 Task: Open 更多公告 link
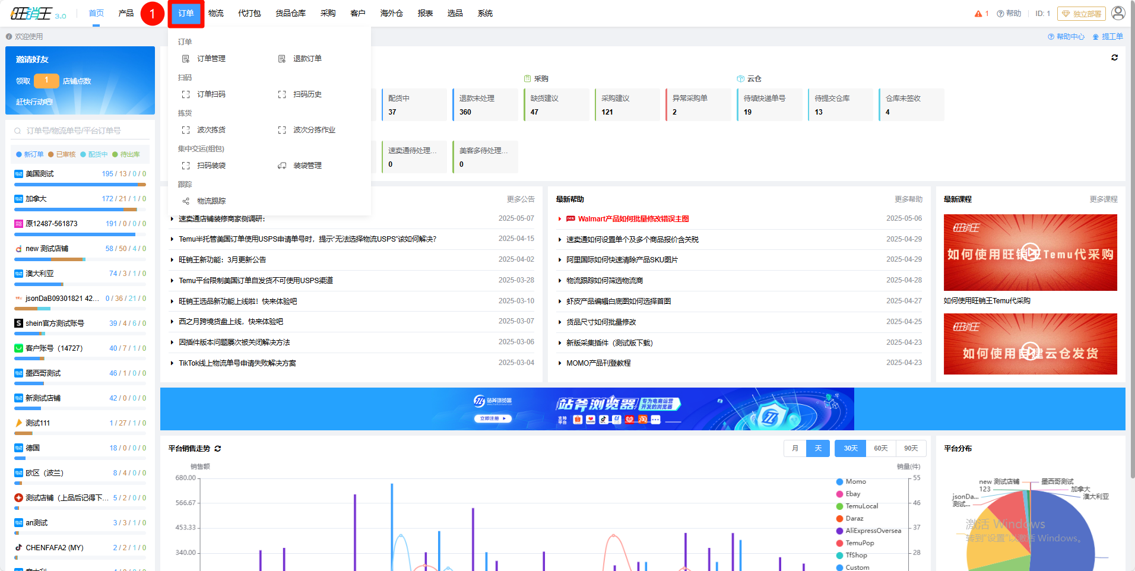coord(521,199)
